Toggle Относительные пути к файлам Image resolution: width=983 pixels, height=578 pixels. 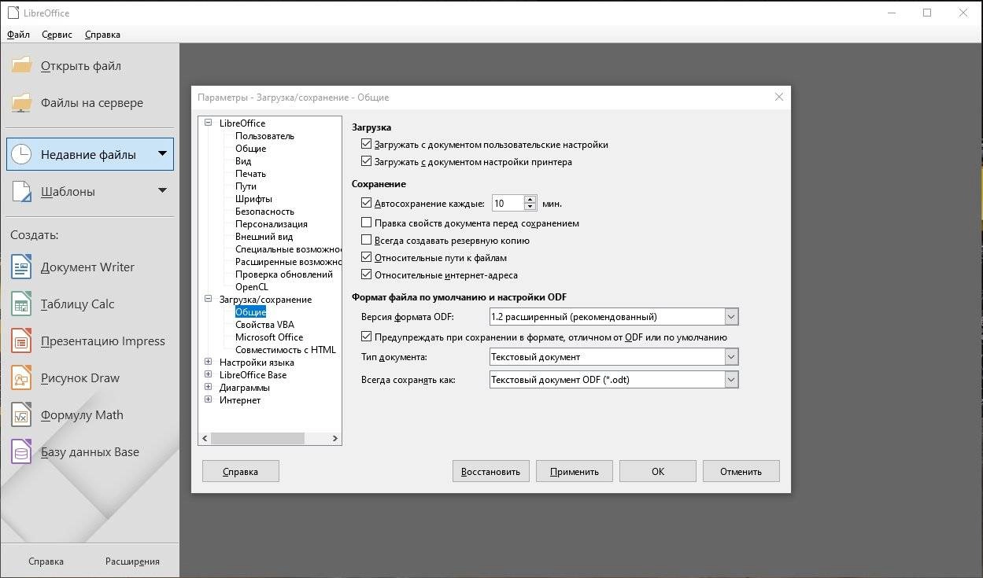366,258
